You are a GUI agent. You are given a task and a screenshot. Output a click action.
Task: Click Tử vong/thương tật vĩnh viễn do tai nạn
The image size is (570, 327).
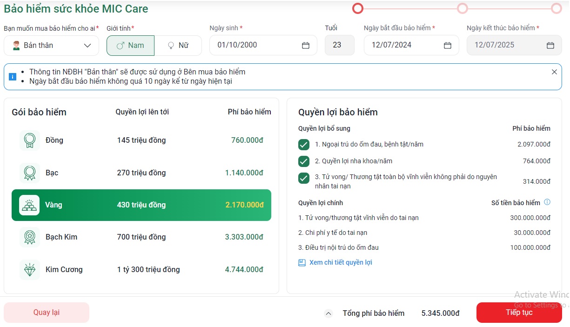pyautogui.click(x=358, y=218)
